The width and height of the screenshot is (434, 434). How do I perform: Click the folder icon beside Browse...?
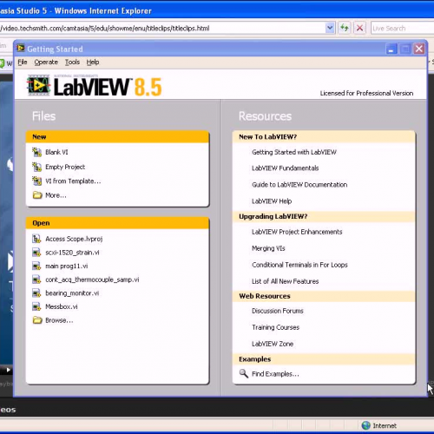click(x=37, y=320)
